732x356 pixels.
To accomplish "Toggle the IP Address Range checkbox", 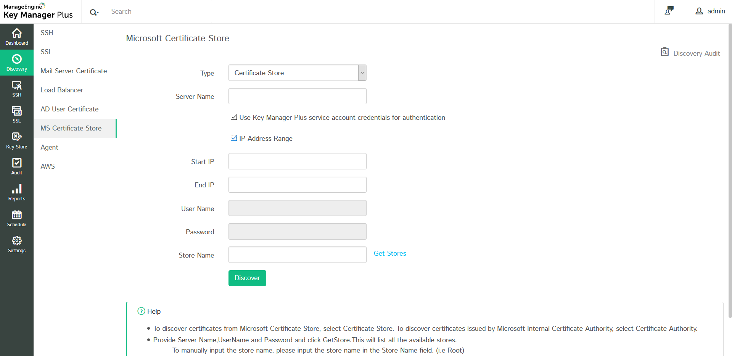I will click(x=234, y=138).
